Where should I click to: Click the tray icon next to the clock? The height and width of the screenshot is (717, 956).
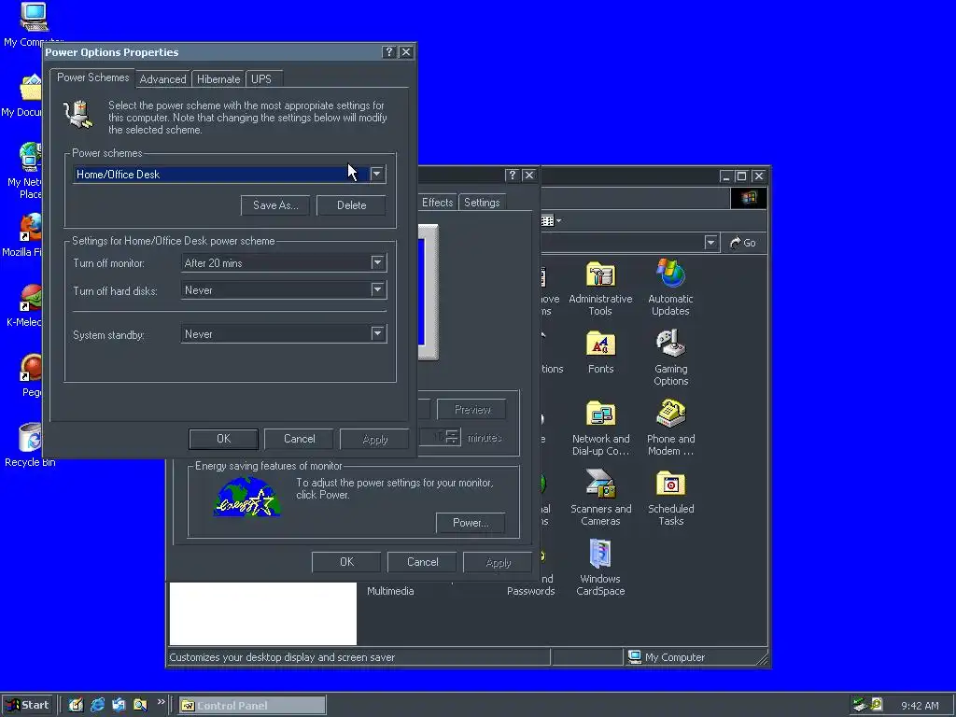pyautogui.click(x=877, y=704)
